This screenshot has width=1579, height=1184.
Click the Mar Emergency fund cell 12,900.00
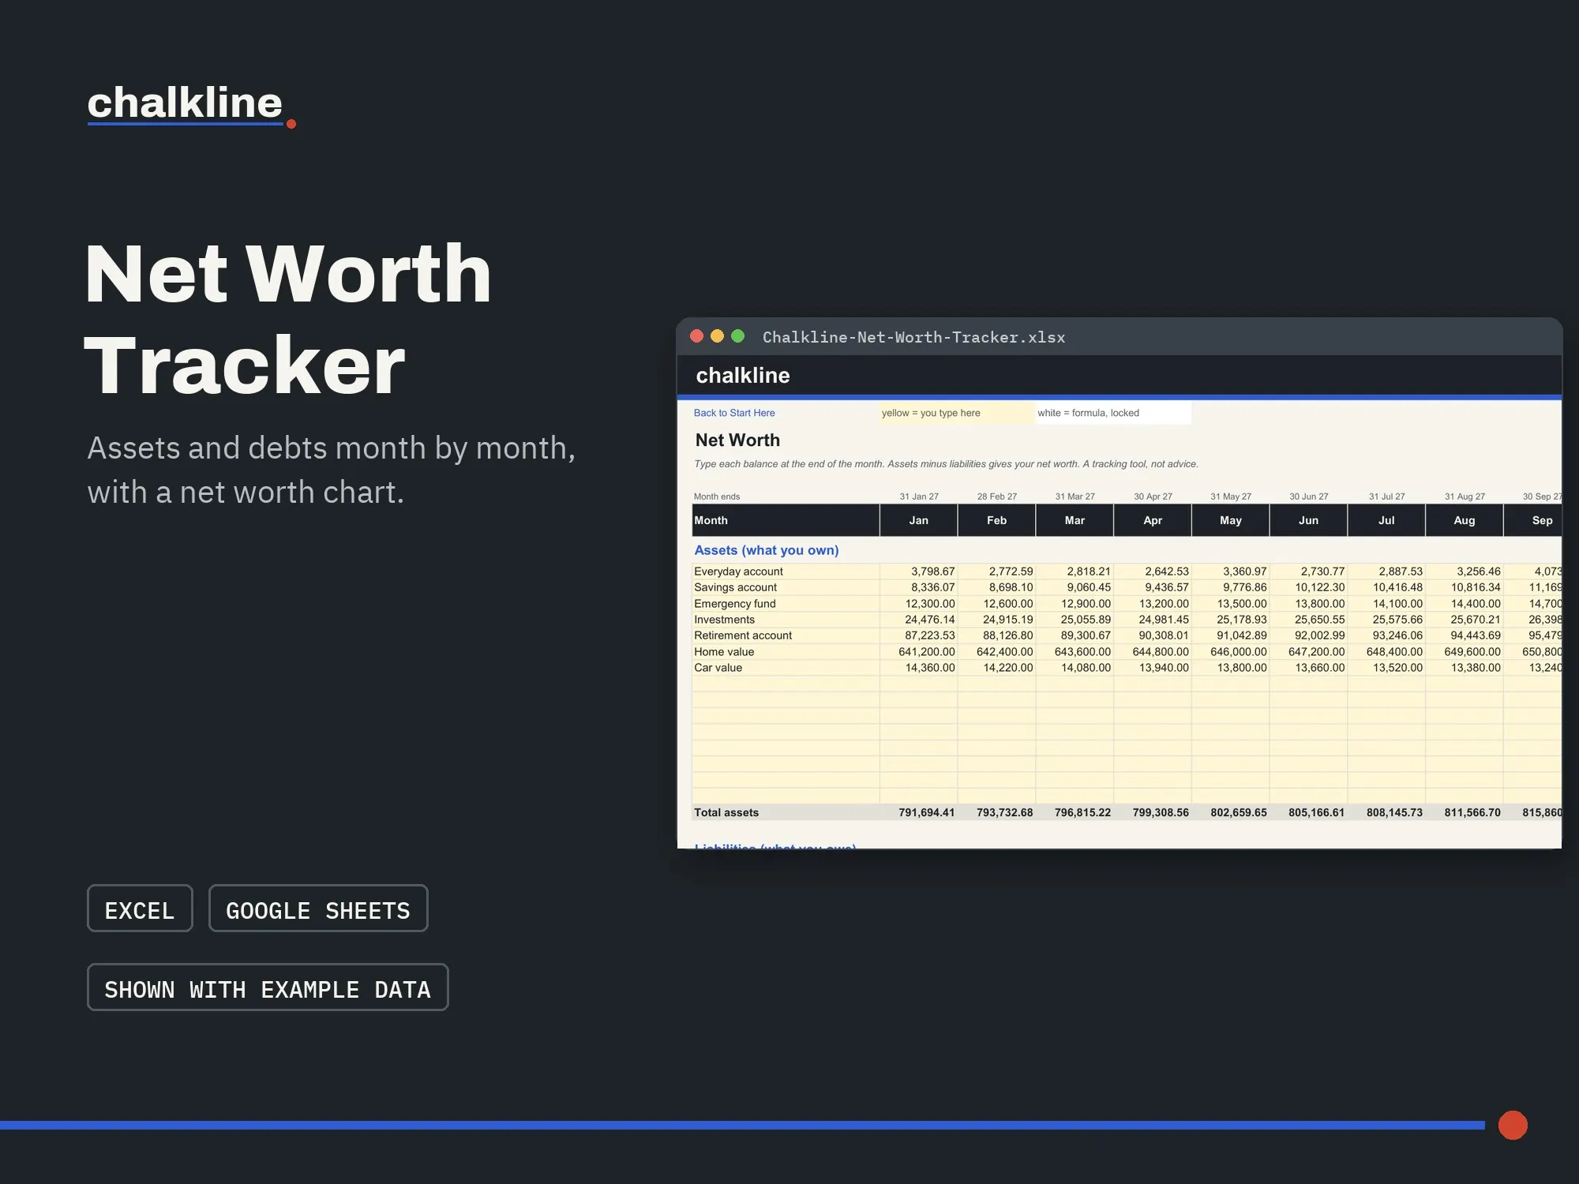point(1075,604)
